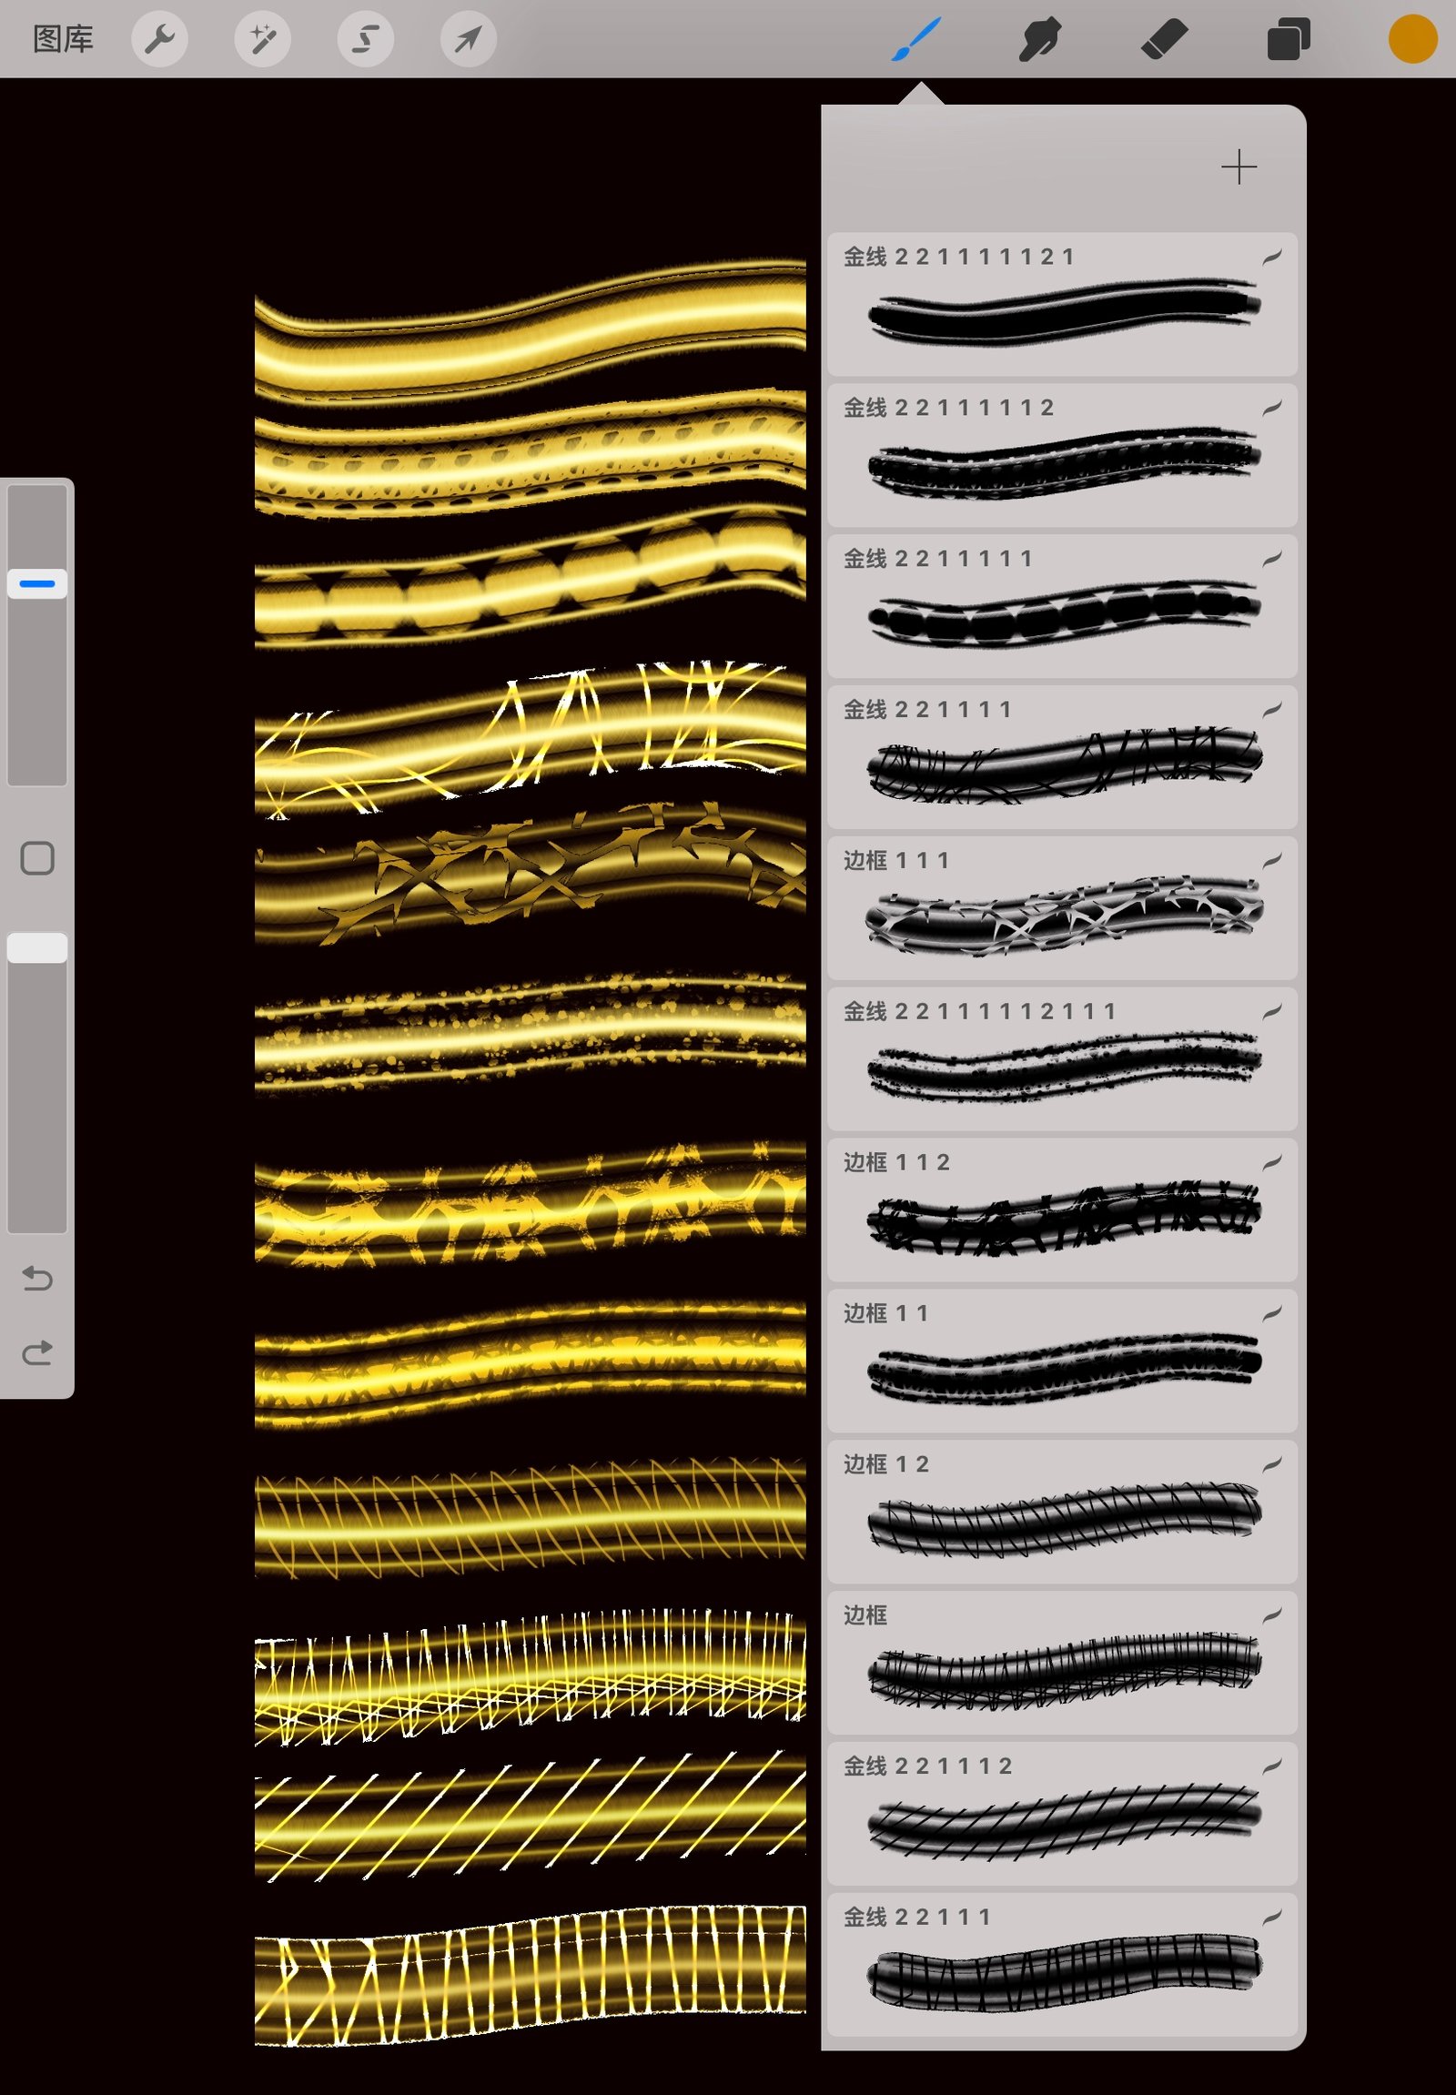The width and height of the screenshot is (1456, 2095).
Task: Select the Eraser tool
Action: tap(1164, 39)
